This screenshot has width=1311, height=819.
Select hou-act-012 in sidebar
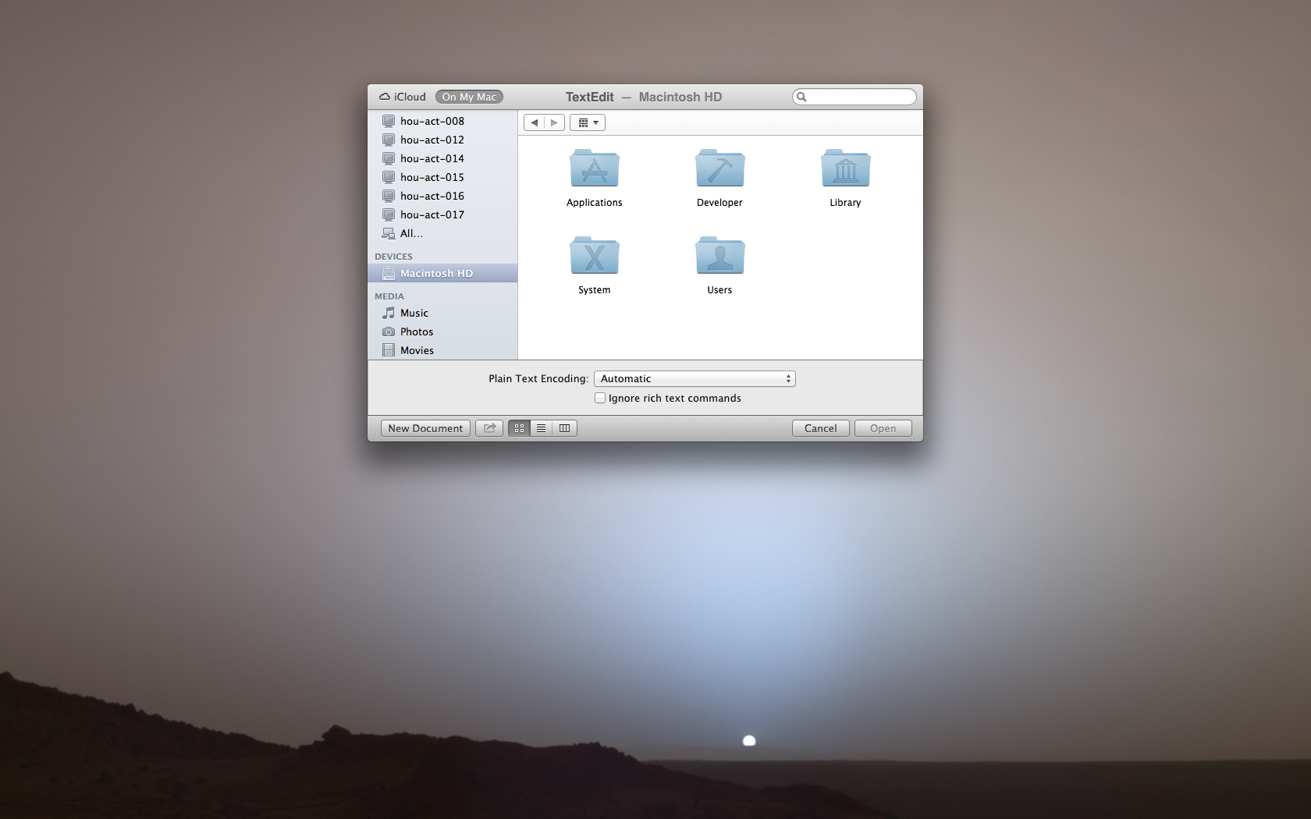[x=442, y=140]
